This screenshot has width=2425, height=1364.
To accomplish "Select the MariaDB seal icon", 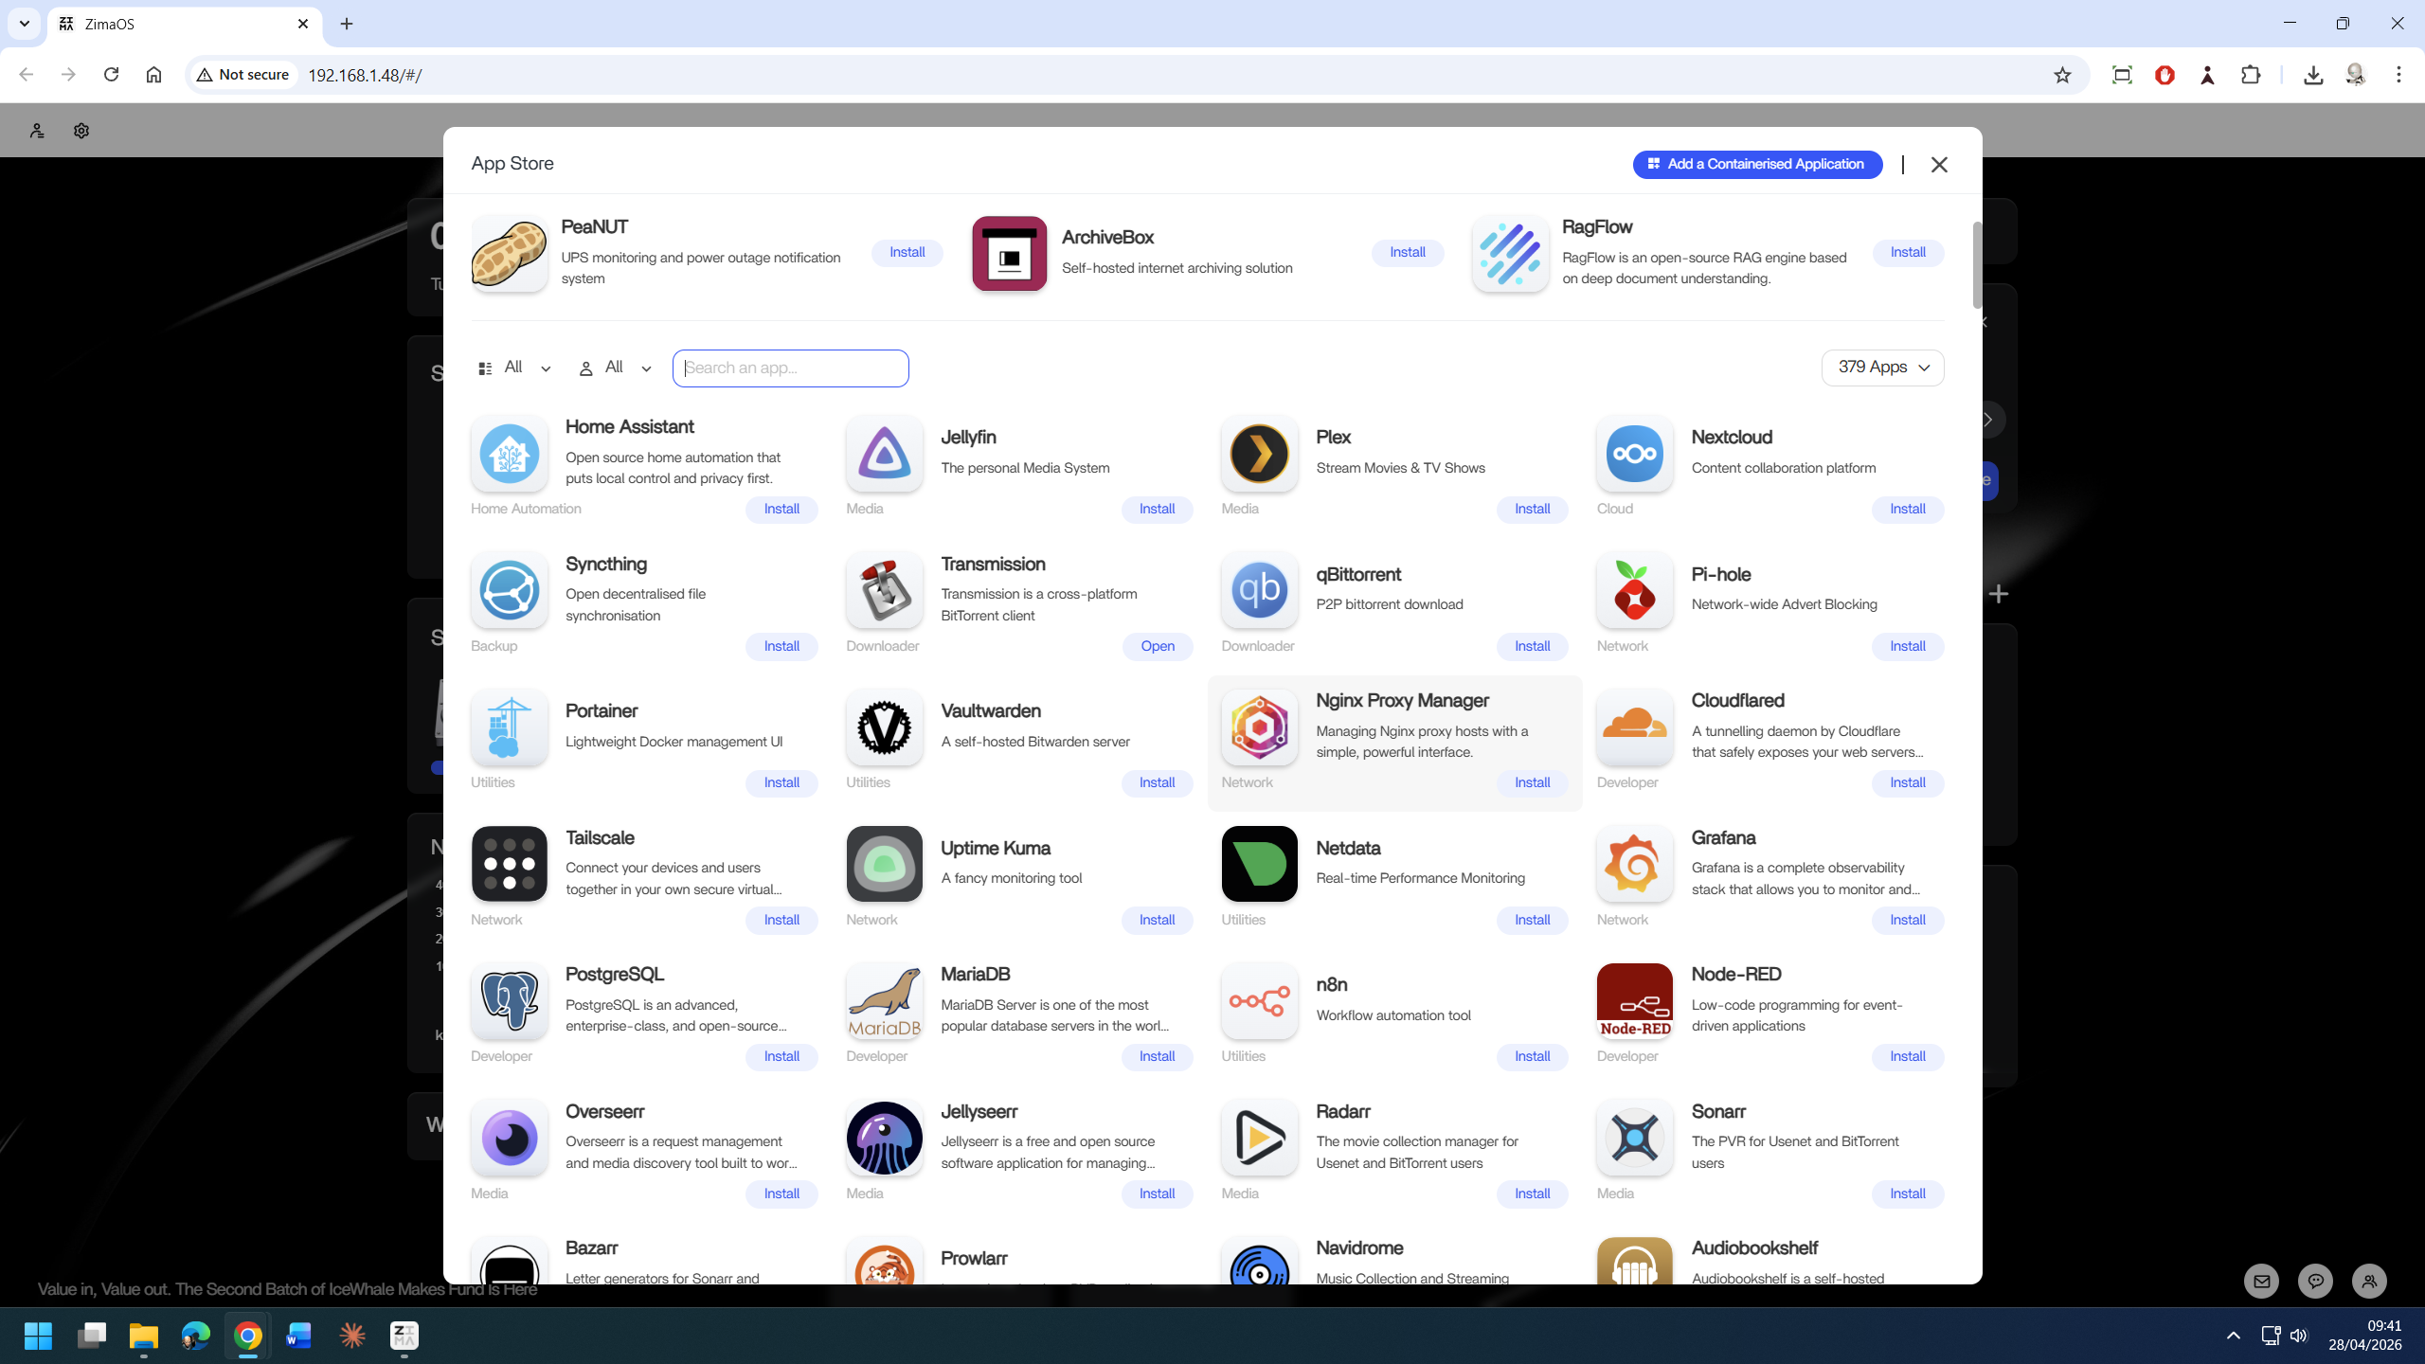I will point(884,1001).
